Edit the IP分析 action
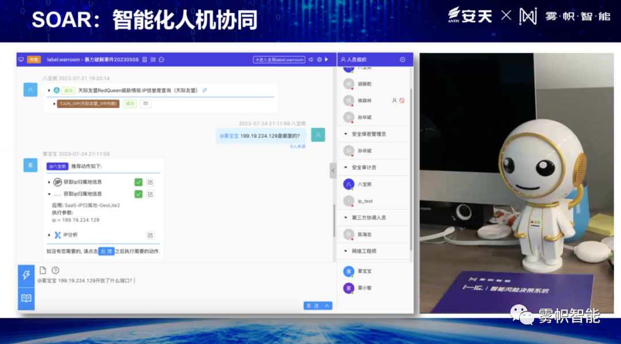Viewport: 621px width, 344px height. click(x=150, y=235)
